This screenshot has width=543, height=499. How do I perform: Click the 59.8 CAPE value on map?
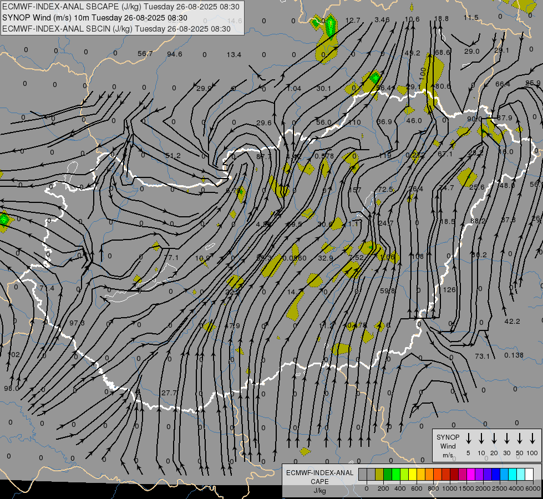pos(388,291)
